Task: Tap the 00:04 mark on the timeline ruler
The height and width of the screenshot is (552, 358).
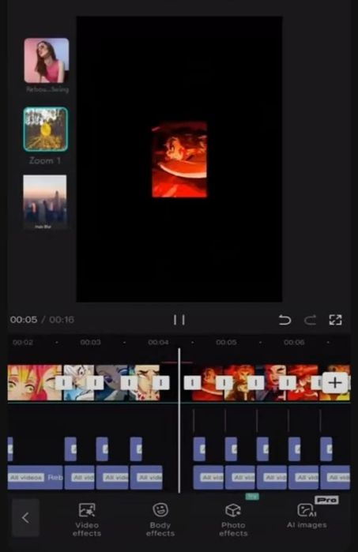Action: (158, 342)
